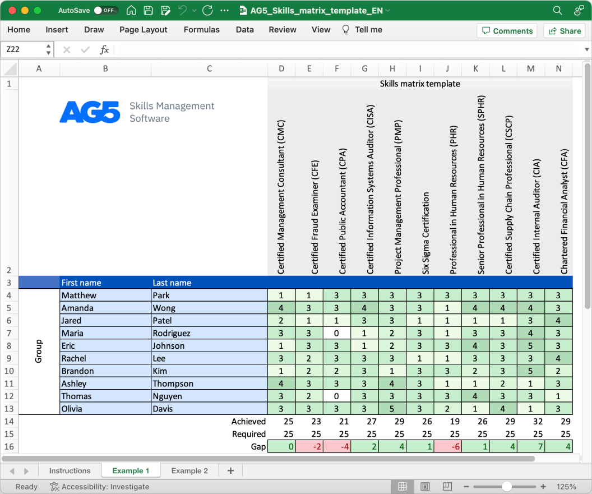Image resolution: width=592 pixels, height=494 pixels.
Task: Click the Share button
Action: pos(564,31)
